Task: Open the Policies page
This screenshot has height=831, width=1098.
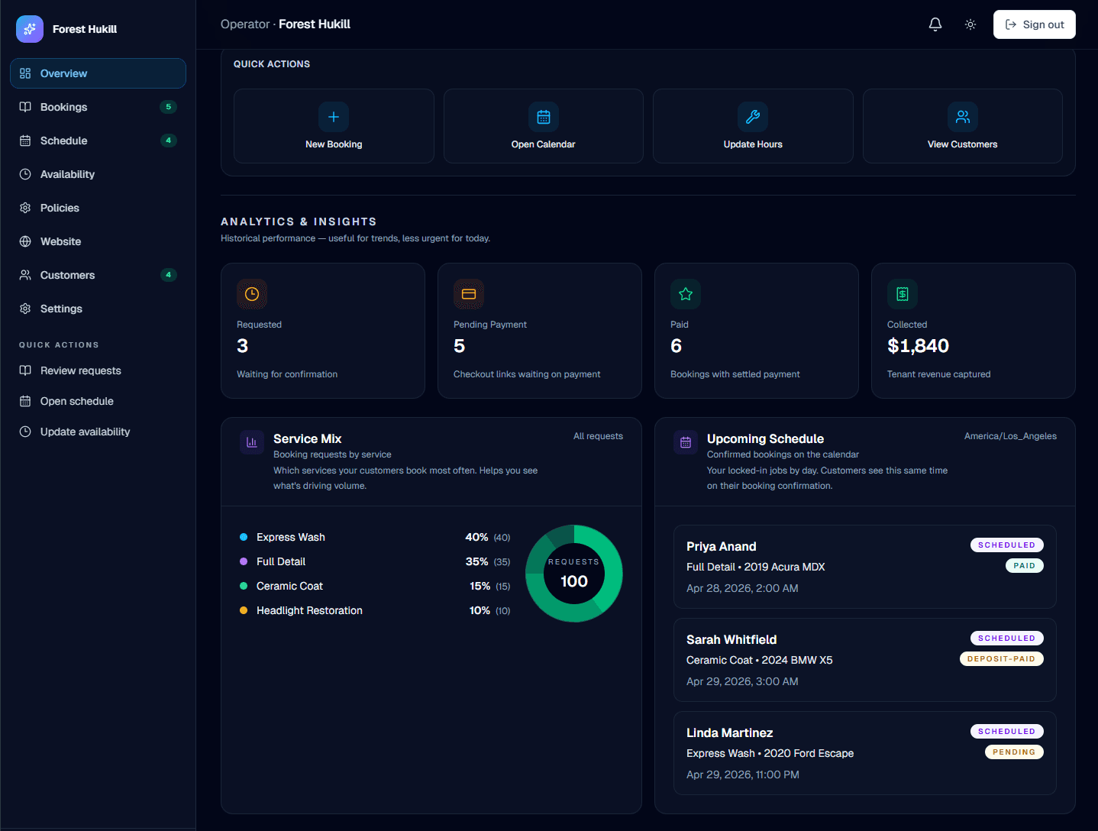Action: point(98,208)
